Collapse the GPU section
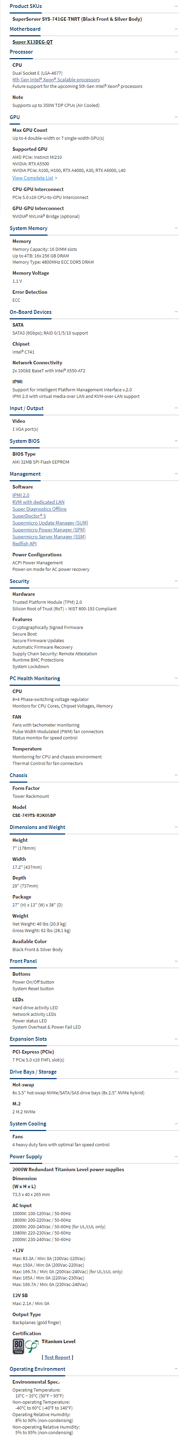The image size is (189, 1440). coord(176,117)
